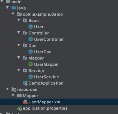118x114 pixels.
Task: Select the com.example.demo package label
Action: (43, 14)
